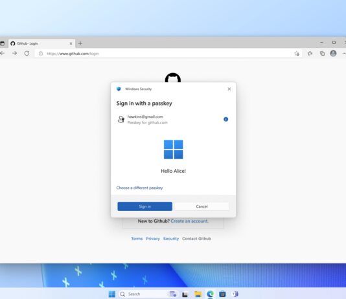This screenshot has height=299, width=346.
Task: Minimize the Edge browser window
Action: (322, 42)
